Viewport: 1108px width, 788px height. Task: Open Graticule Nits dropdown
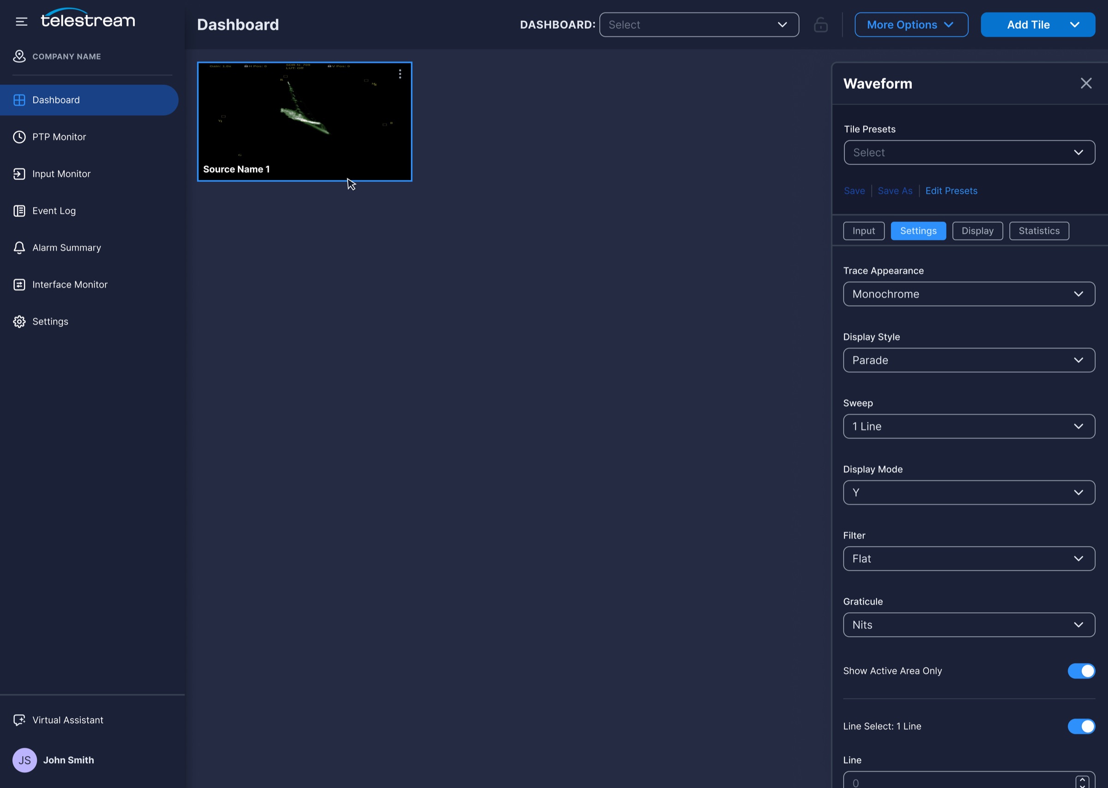[969, 624]
